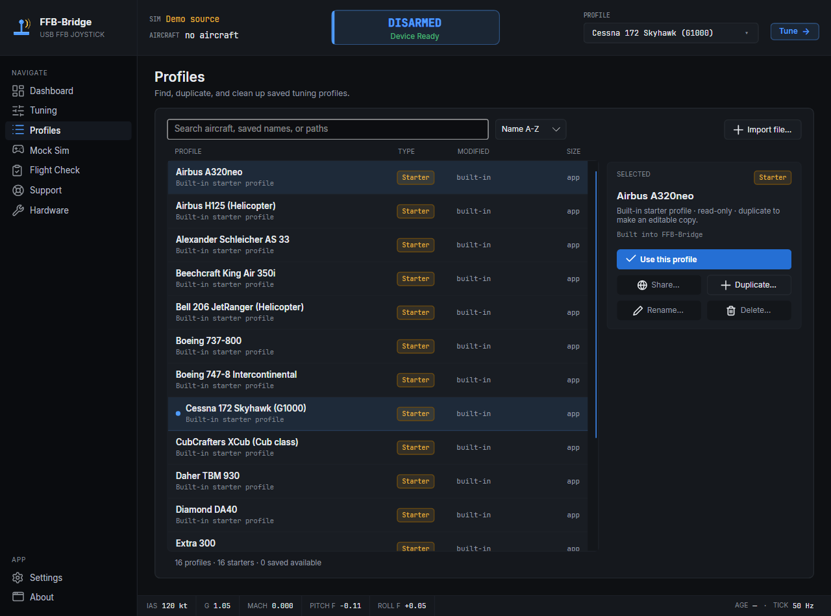Select the Daher TBM 930 profile
Image resolution: width=831 pixels, height=616 pixels.
pyautogui.click(x=378, y=481)
